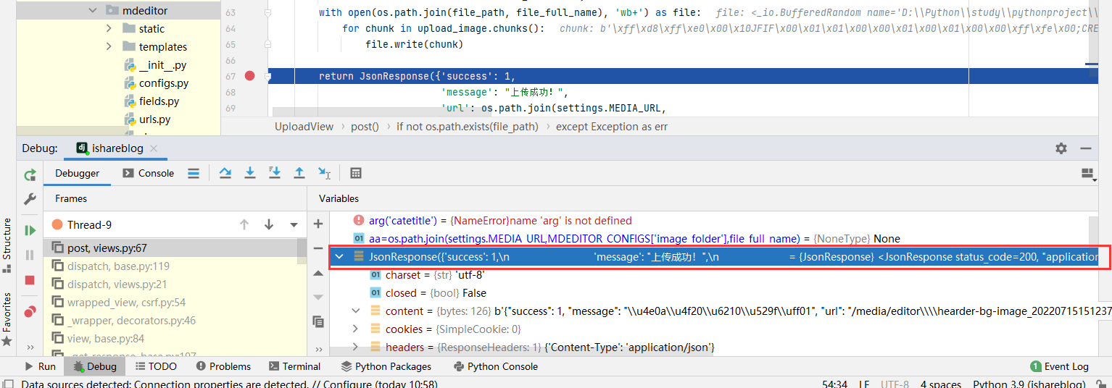1112x388 pixels.
Task: Select the dispatch, base.py:119 frame
Action: pos(118,266)
